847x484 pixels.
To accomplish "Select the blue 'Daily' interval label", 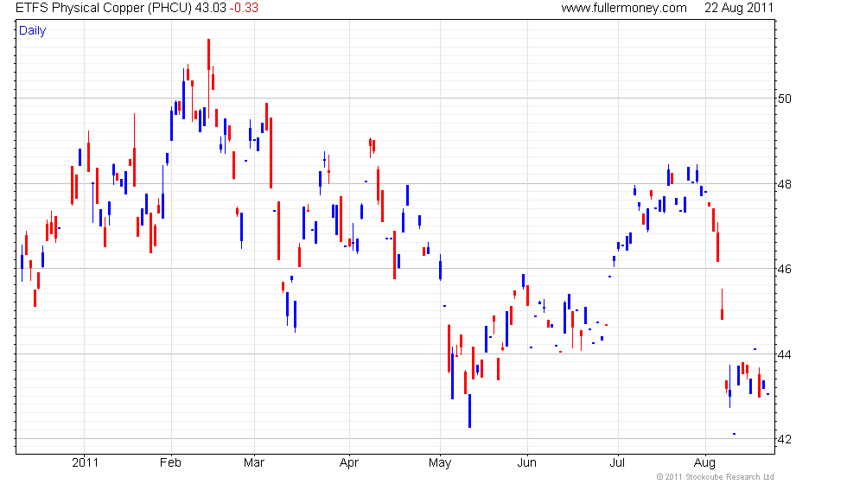I will (x=33, y=31).
